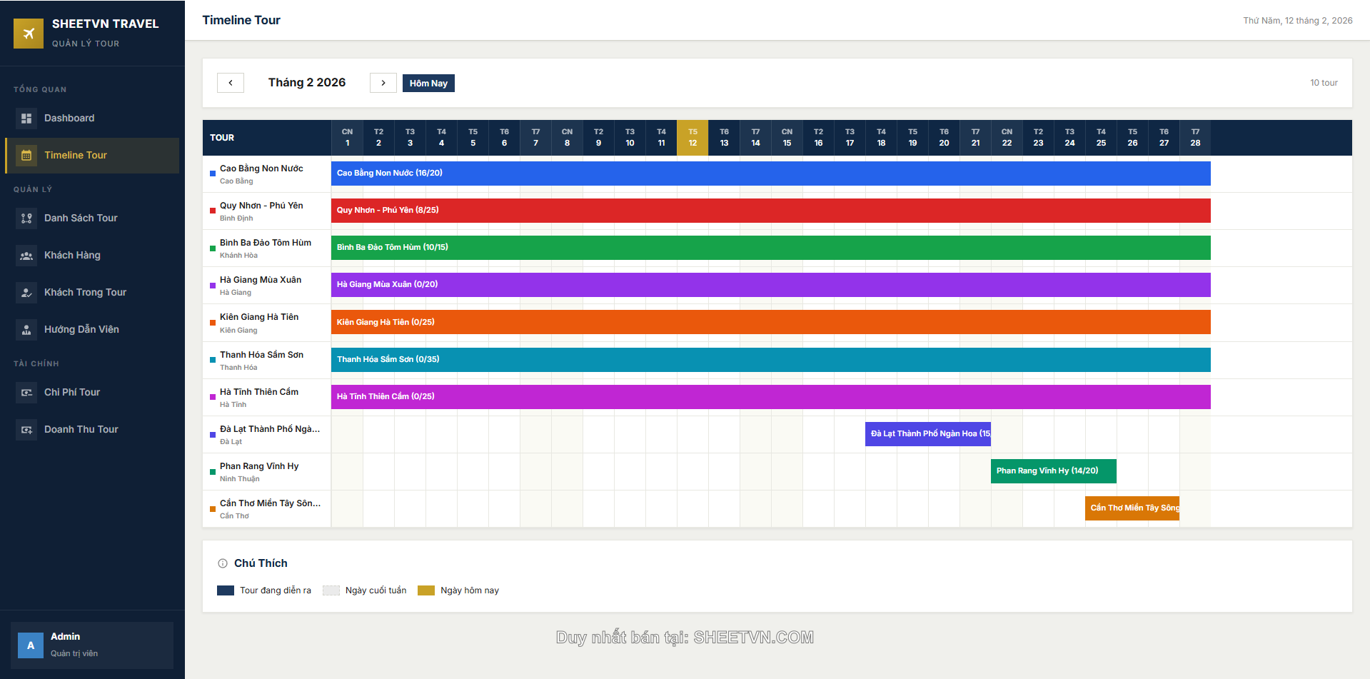
Task: Click the Chi Phí Tour icon
Action: coord(26,393)
